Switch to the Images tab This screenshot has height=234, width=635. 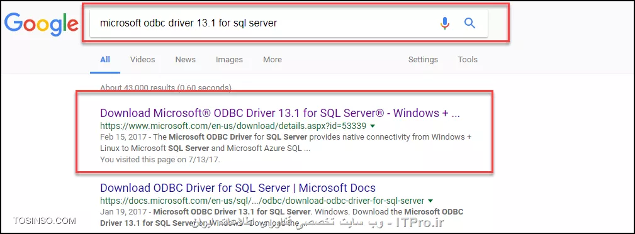(229, 60)
